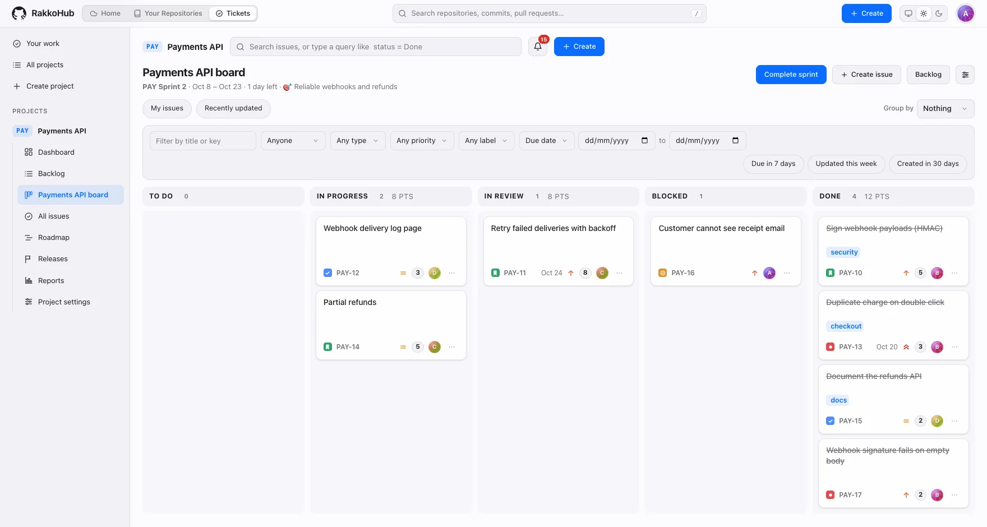Click the Backlog button near Complete sprint
The height and width of the screenshot is (527, 987).
(x=928, y=75)
